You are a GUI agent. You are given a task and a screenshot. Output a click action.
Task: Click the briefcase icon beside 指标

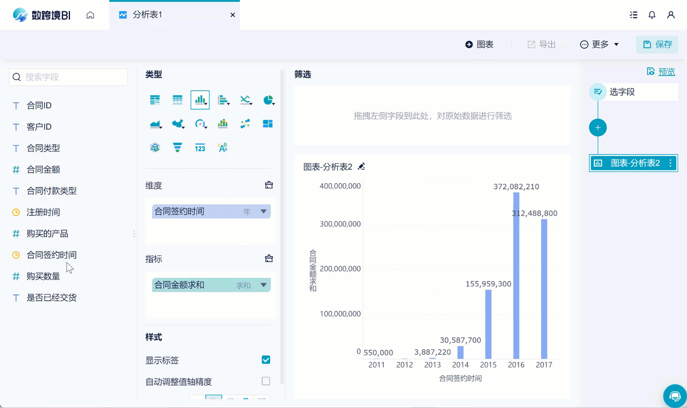[269, 259]
